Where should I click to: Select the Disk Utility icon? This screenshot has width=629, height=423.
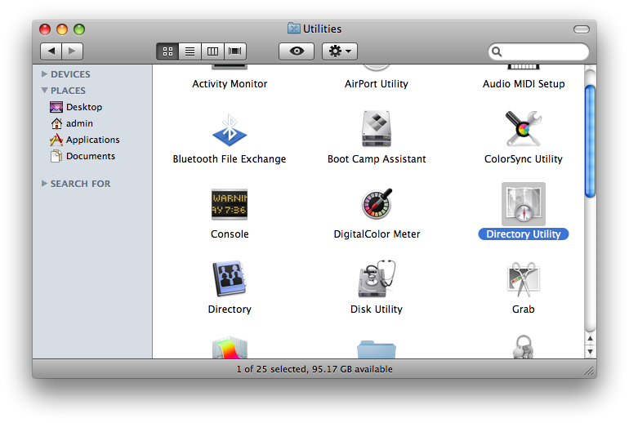[377, 279]
